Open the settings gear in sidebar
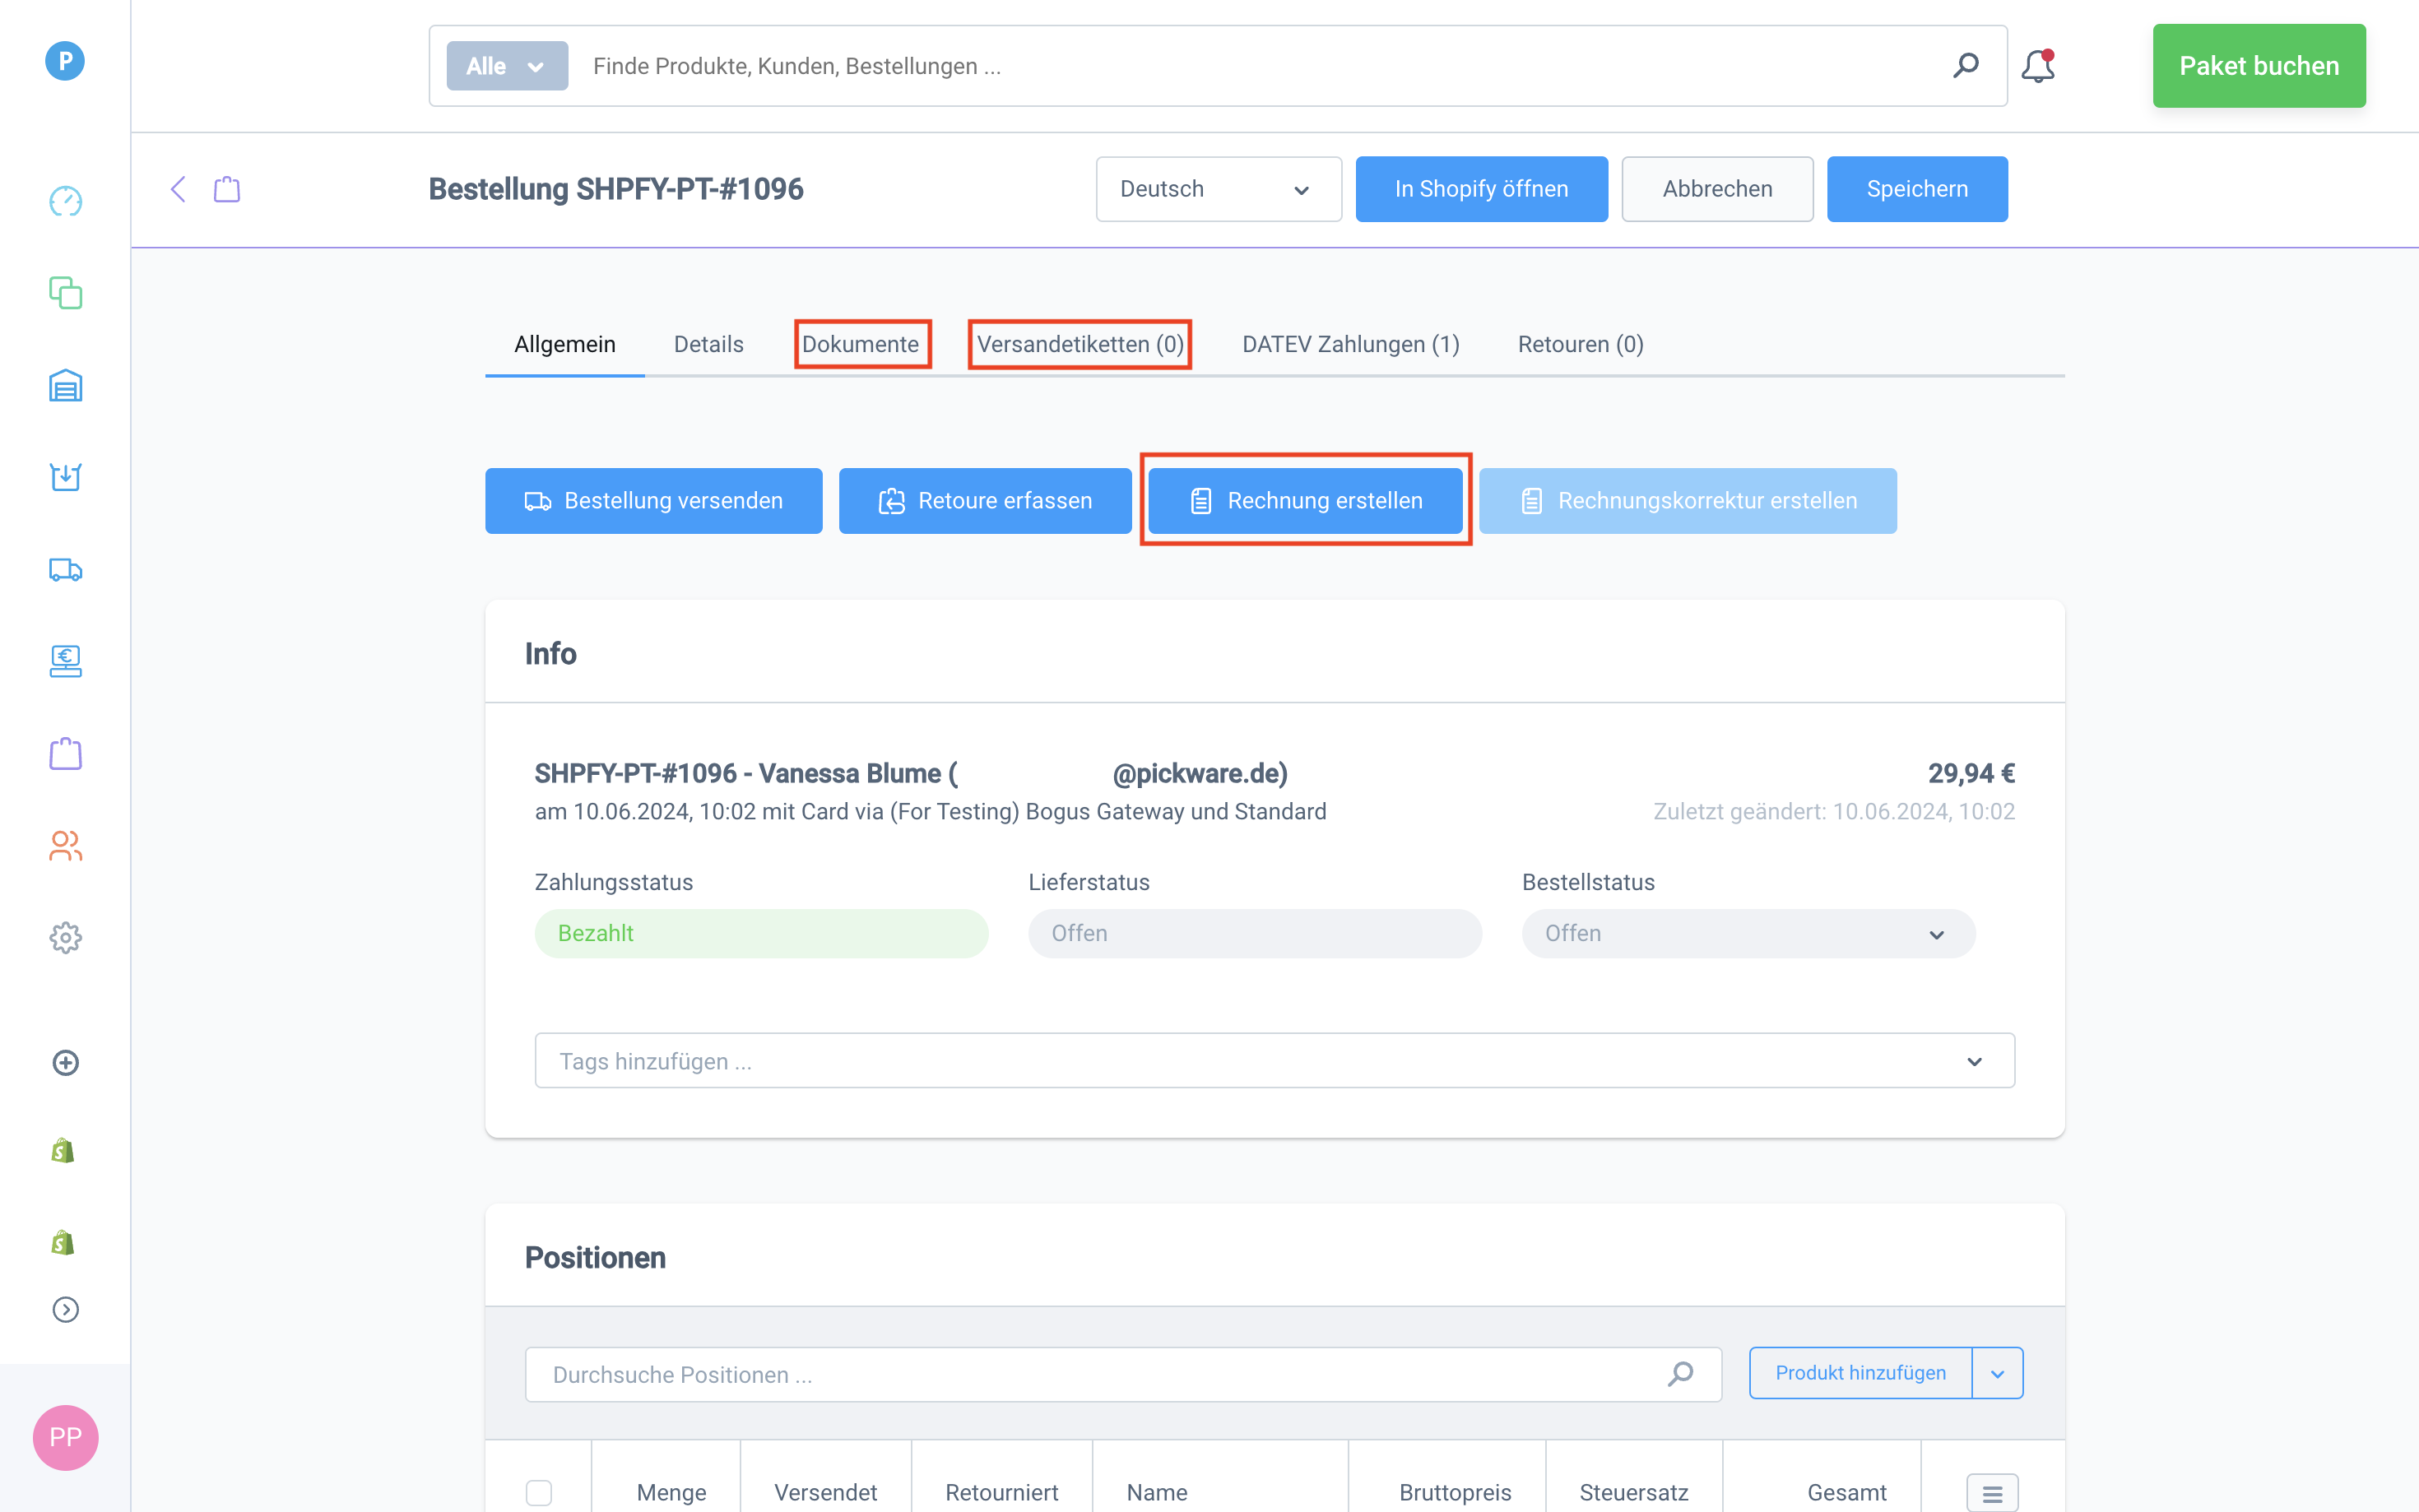 [x=65, y=938]
